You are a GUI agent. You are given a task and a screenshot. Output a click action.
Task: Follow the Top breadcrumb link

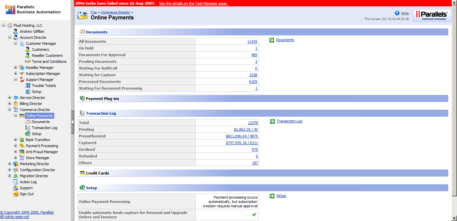click(94, 12)
